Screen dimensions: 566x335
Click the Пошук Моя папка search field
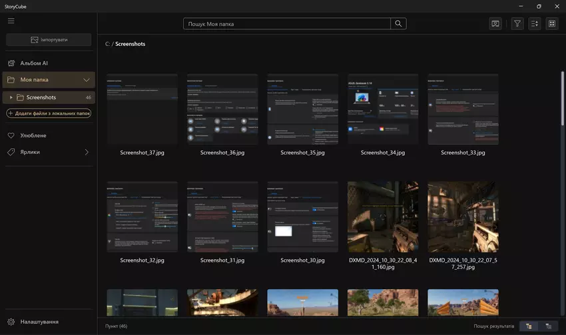[286, 24]
